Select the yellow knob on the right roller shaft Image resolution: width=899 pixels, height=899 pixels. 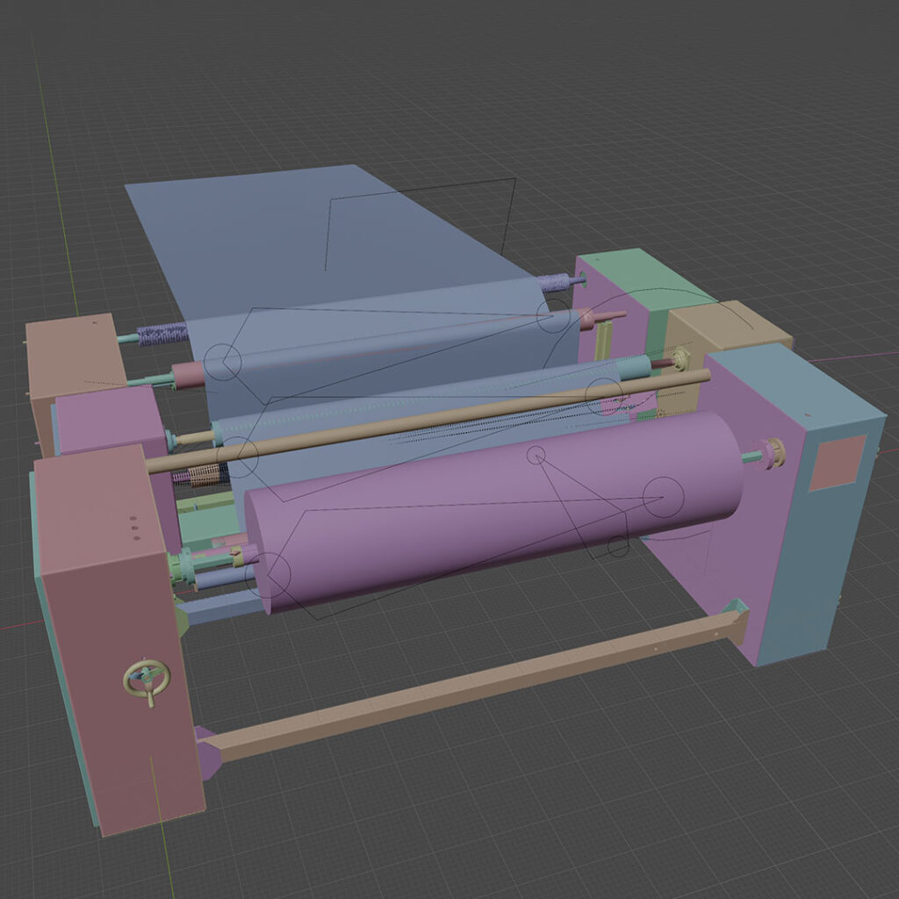pyautogui.click(x=773, y=453)
